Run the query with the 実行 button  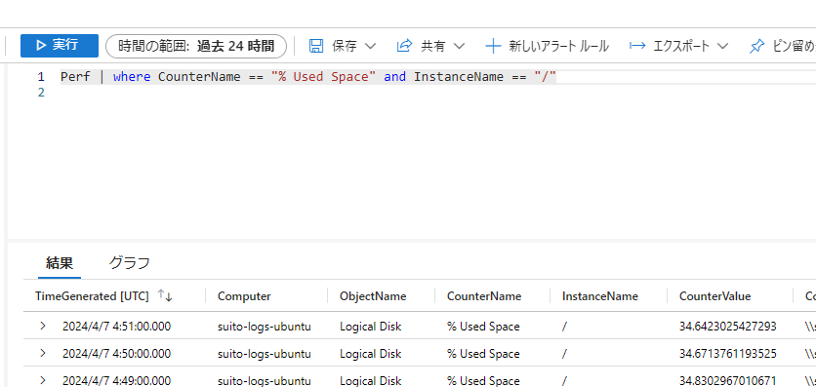(x=60, y=46)
